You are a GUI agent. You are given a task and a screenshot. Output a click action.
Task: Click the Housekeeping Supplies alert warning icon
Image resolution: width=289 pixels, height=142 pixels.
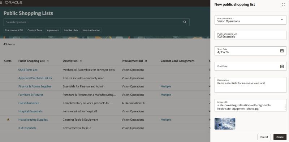click(x=8, y=120)
